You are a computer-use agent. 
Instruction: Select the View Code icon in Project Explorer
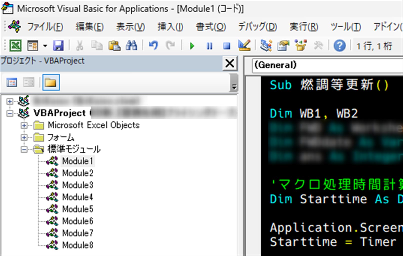click(x=12, y=82)
